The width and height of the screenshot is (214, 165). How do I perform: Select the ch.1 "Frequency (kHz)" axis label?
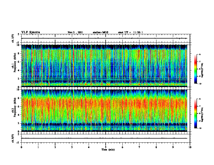tap(15, 63)
